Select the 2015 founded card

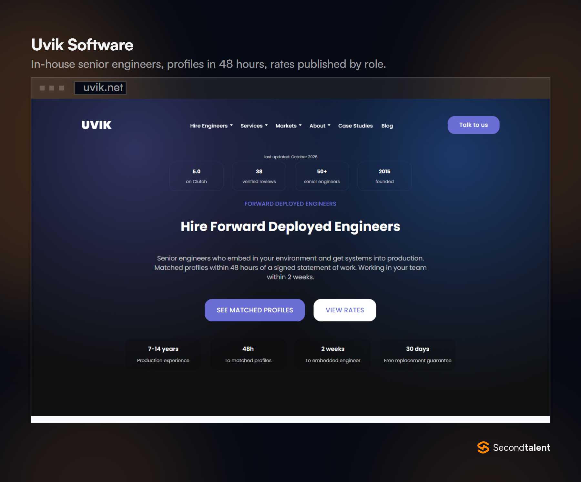[384, 176]
